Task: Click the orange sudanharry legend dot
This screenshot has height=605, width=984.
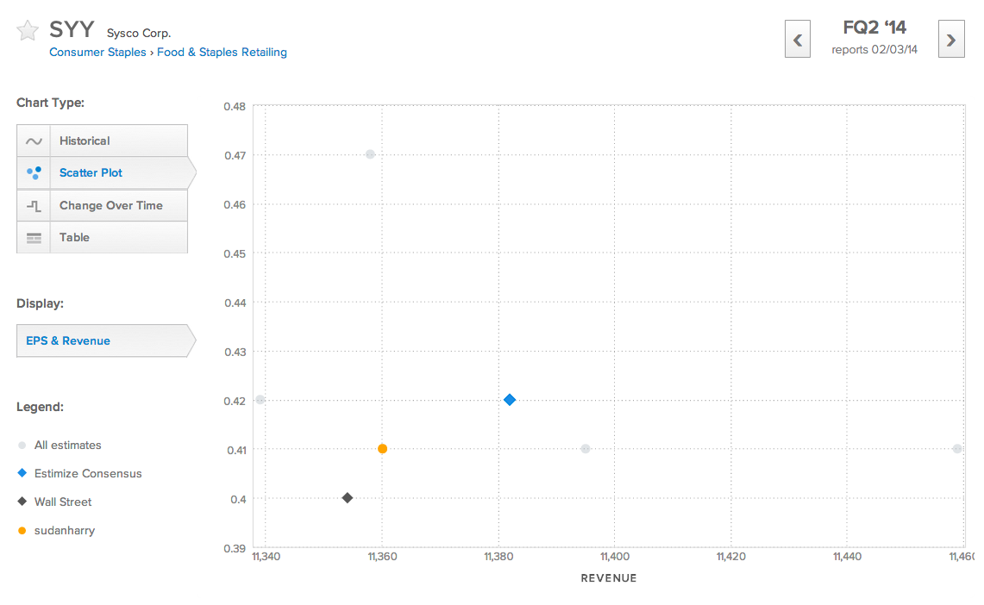Action: click(22, 530)
